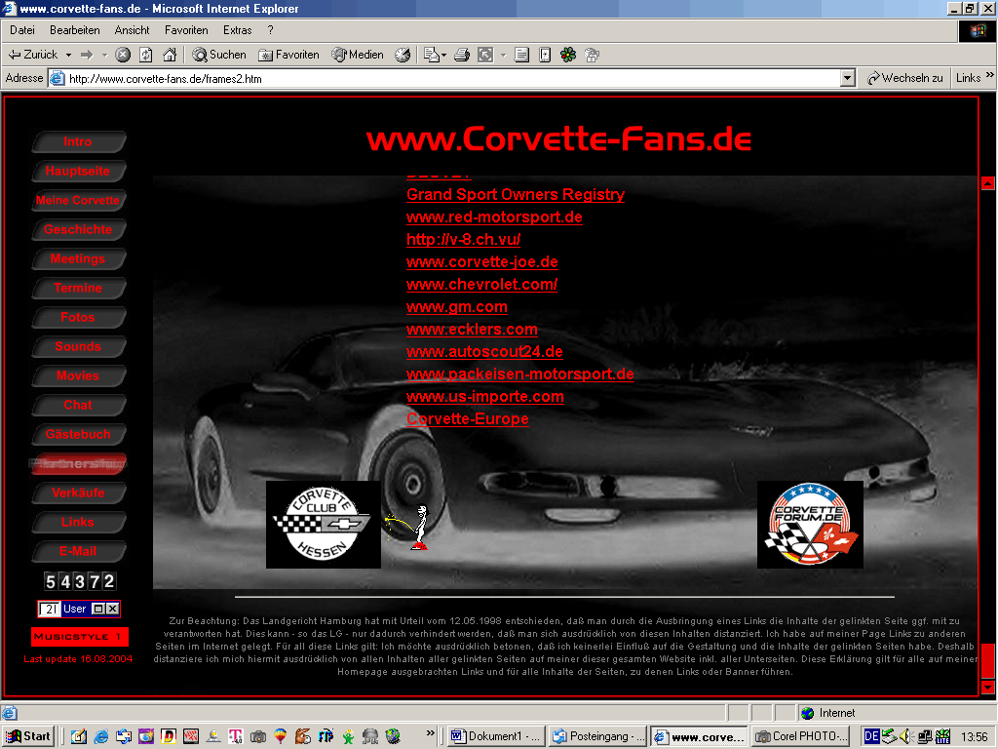Visit the www.corvette-joe.de link
The image size is (998, 749).
(482, 261)
